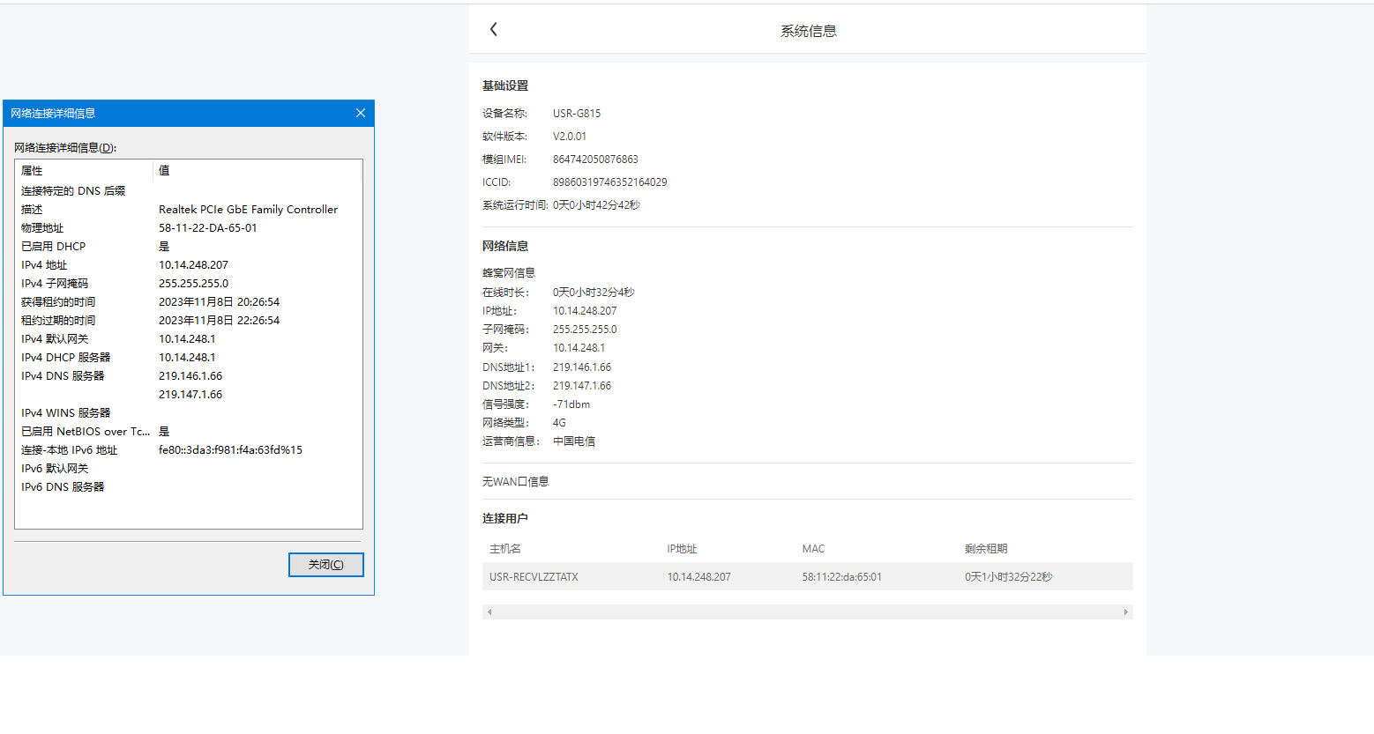Click the 主机名 column header
The width and height of the screenshot is (1374, 734).
coord(505,549)
